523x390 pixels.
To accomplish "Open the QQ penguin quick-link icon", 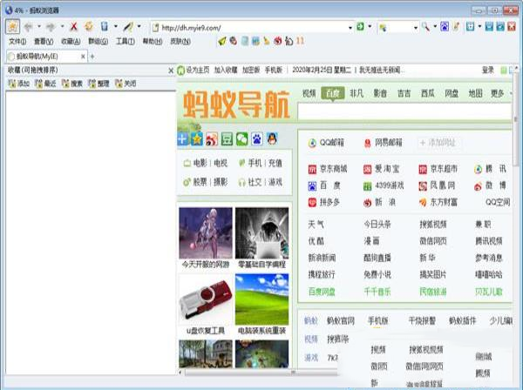I will [272, 139].
